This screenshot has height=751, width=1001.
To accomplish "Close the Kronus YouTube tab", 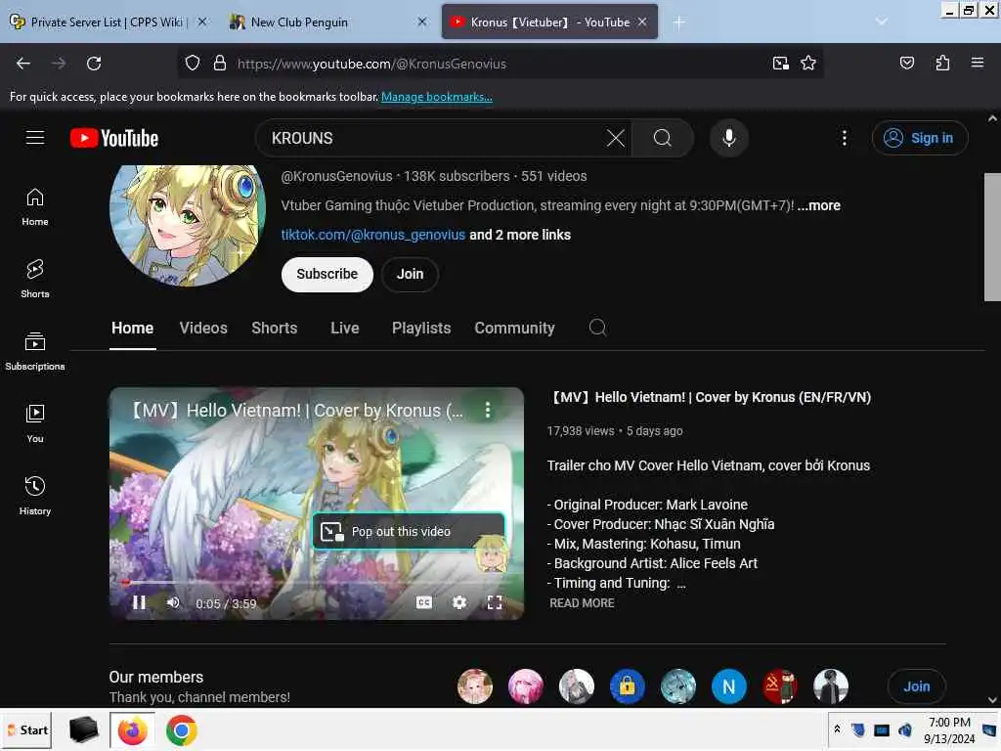I will click(x=642, y=22).
